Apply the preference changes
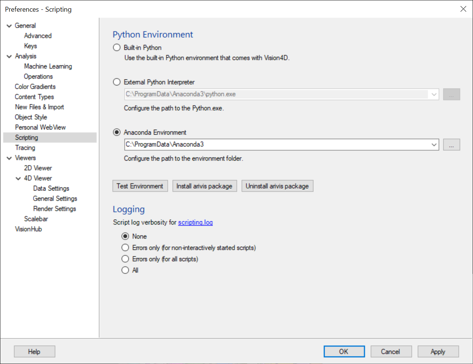Screen dimensions: 473x364 click(438, 351)
